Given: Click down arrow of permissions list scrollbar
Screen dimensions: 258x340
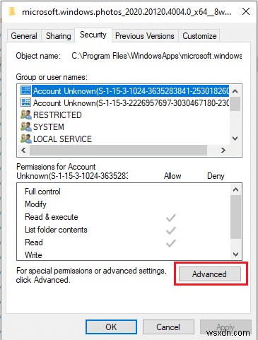Looking at the screenshot, I should [x=235, y=254].
